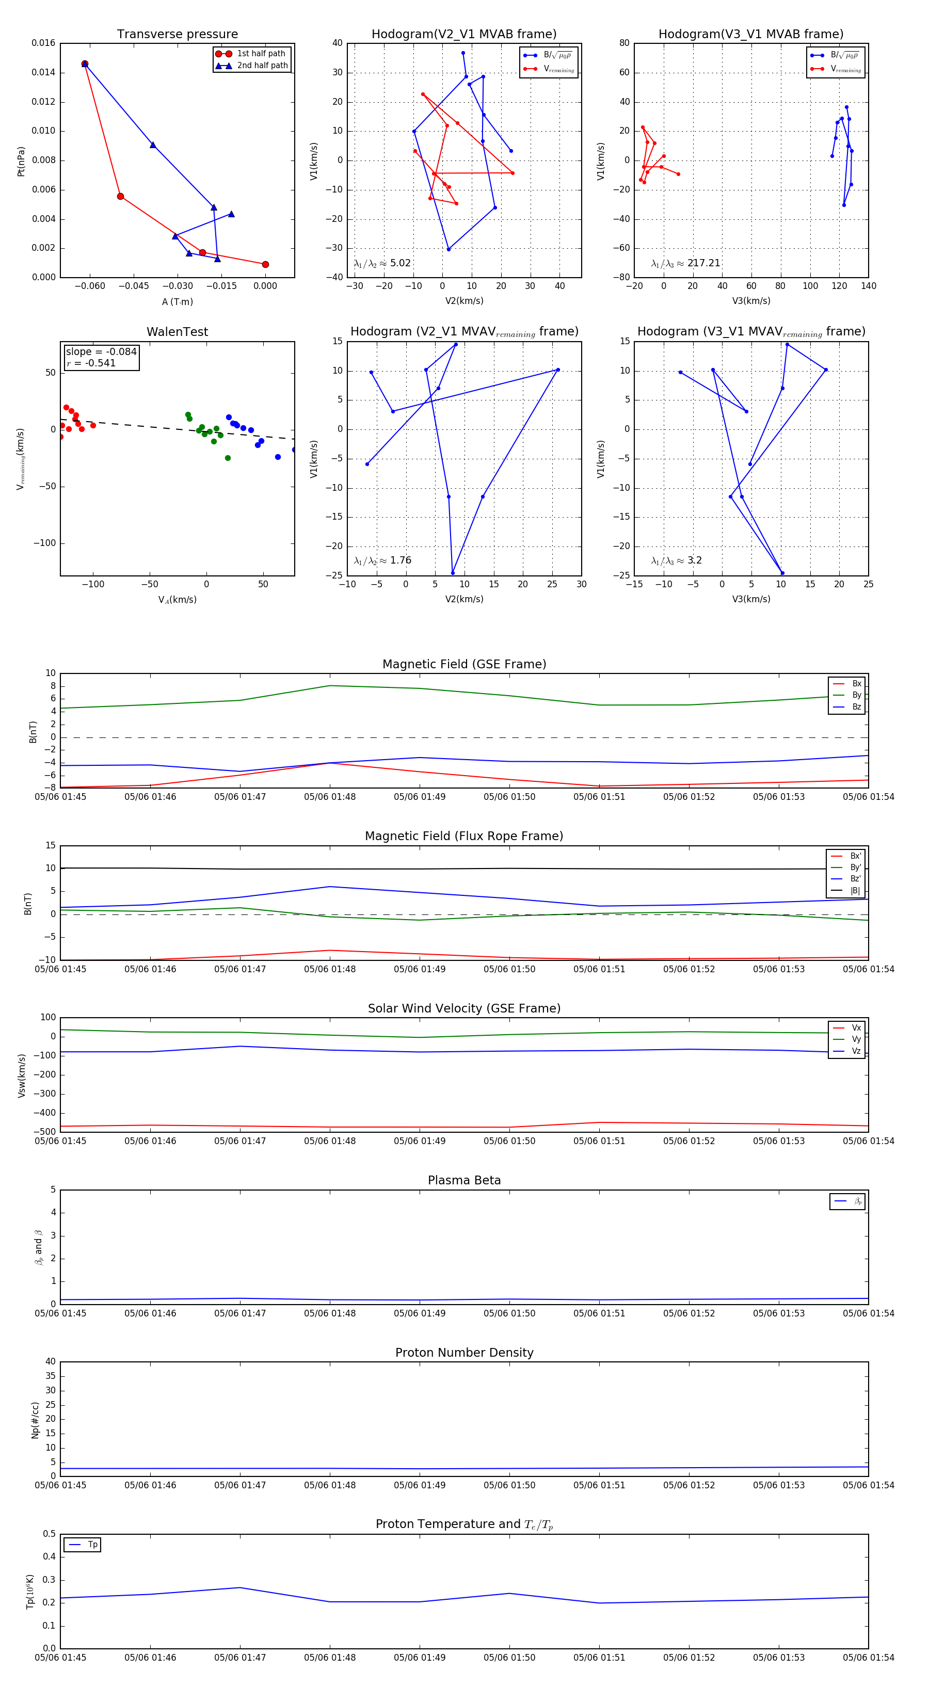Click "0.016" y-tick of Transverse pressure plot
This screenshot has height=1703, width=929.
tap(44, 43)
